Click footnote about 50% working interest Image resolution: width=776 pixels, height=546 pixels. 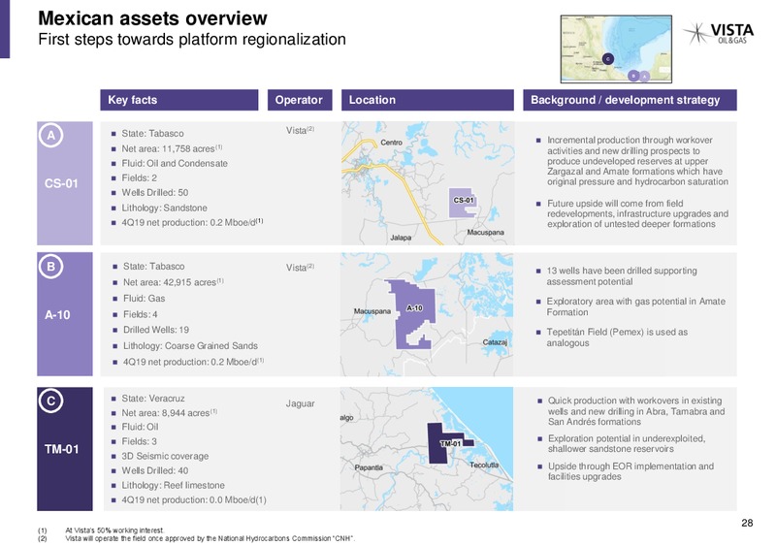click(x=114, y=530)
